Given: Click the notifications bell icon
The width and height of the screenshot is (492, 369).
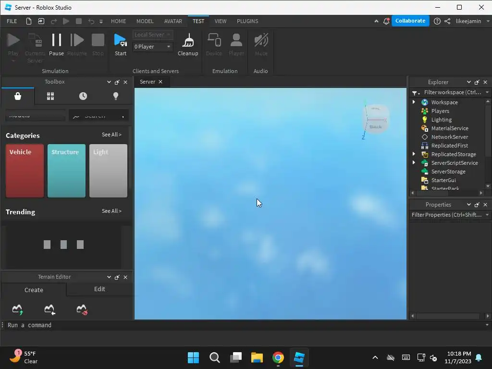Looking at the screenshot, I should coord(386,21).
